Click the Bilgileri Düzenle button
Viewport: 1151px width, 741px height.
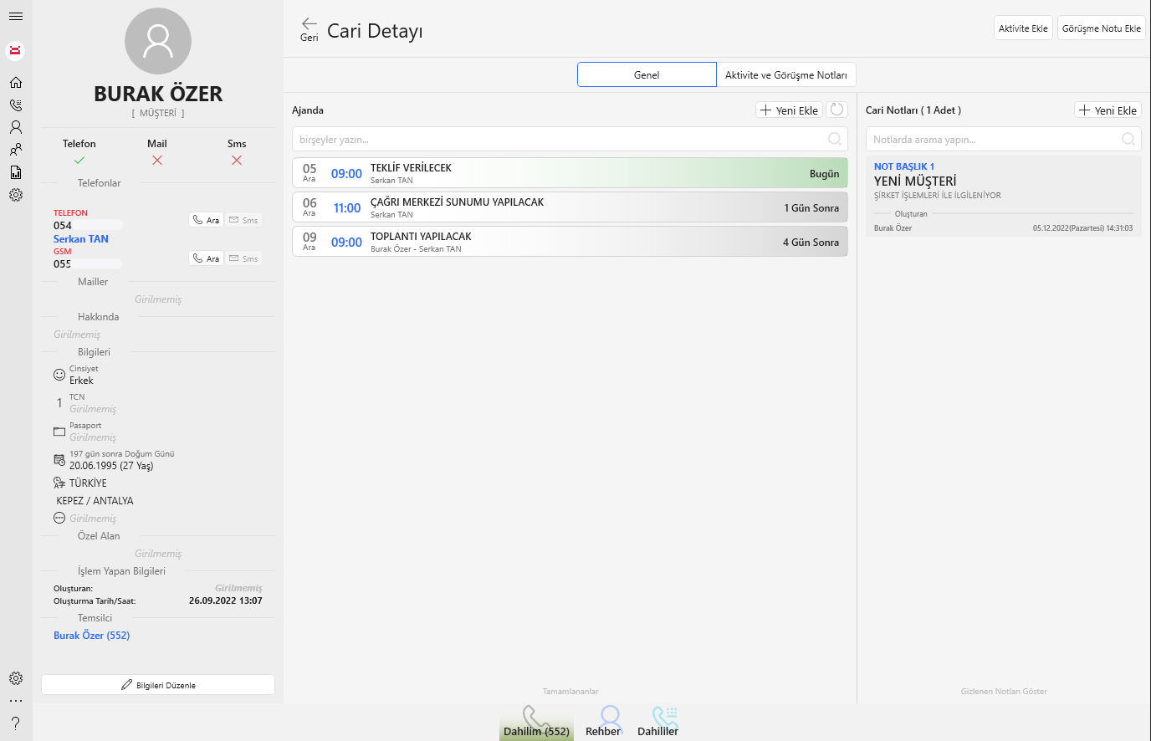pos(158,685)
